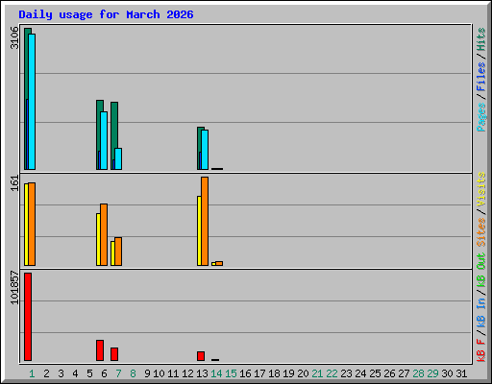Select day 26 on the date axis
Screen dimensions: 492x384
(389, 373)
